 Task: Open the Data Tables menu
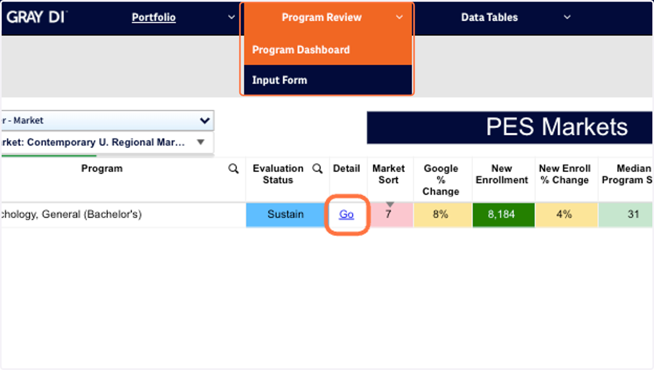(x=489, y=17)
